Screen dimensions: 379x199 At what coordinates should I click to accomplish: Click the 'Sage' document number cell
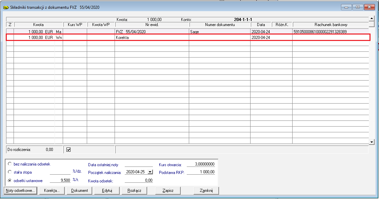pyautogui.click(x=220, y=31)
